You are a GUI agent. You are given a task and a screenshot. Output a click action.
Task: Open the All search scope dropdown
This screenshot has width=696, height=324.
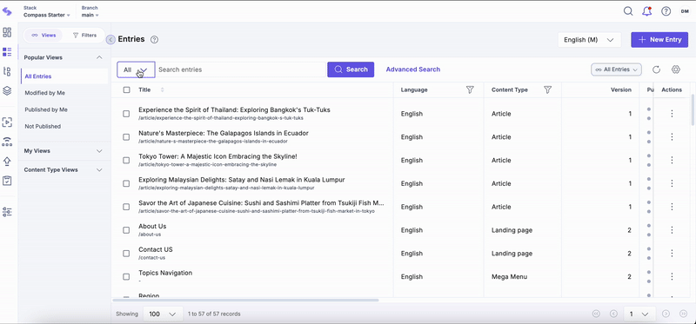pyautogui.click(x=136, y=69)
